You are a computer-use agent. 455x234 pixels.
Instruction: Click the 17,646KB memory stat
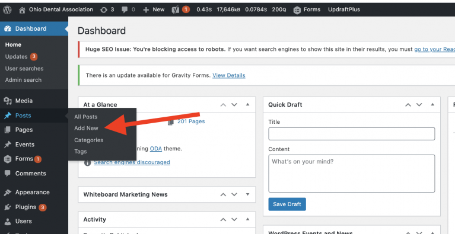228,10
